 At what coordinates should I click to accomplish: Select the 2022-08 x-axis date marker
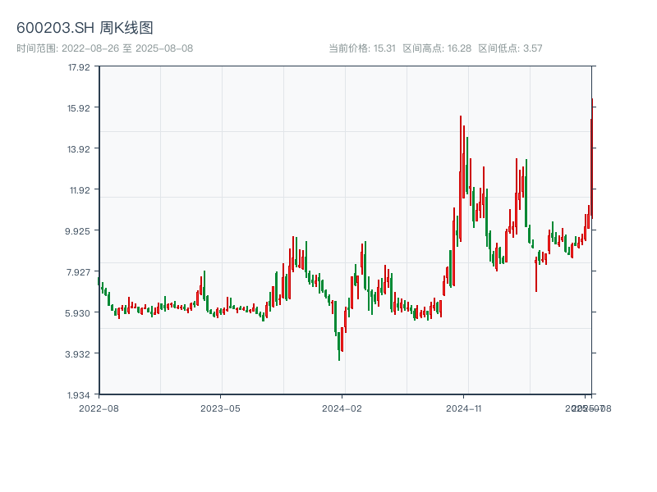pyautogui.click(x=99, y=408)
